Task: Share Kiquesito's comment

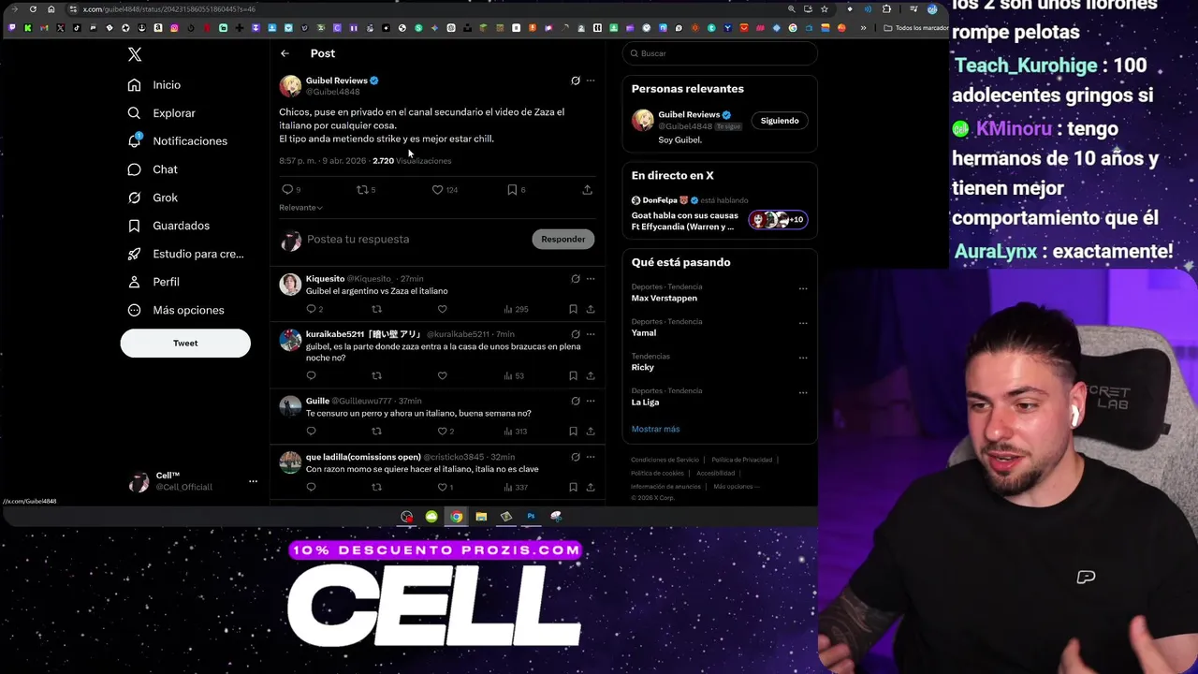Action: pos(591,310)
